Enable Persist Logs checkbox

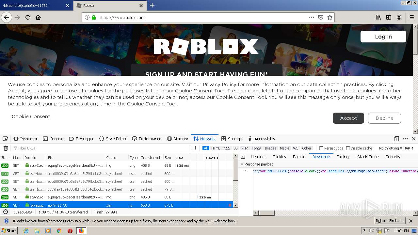coord(321,148)
